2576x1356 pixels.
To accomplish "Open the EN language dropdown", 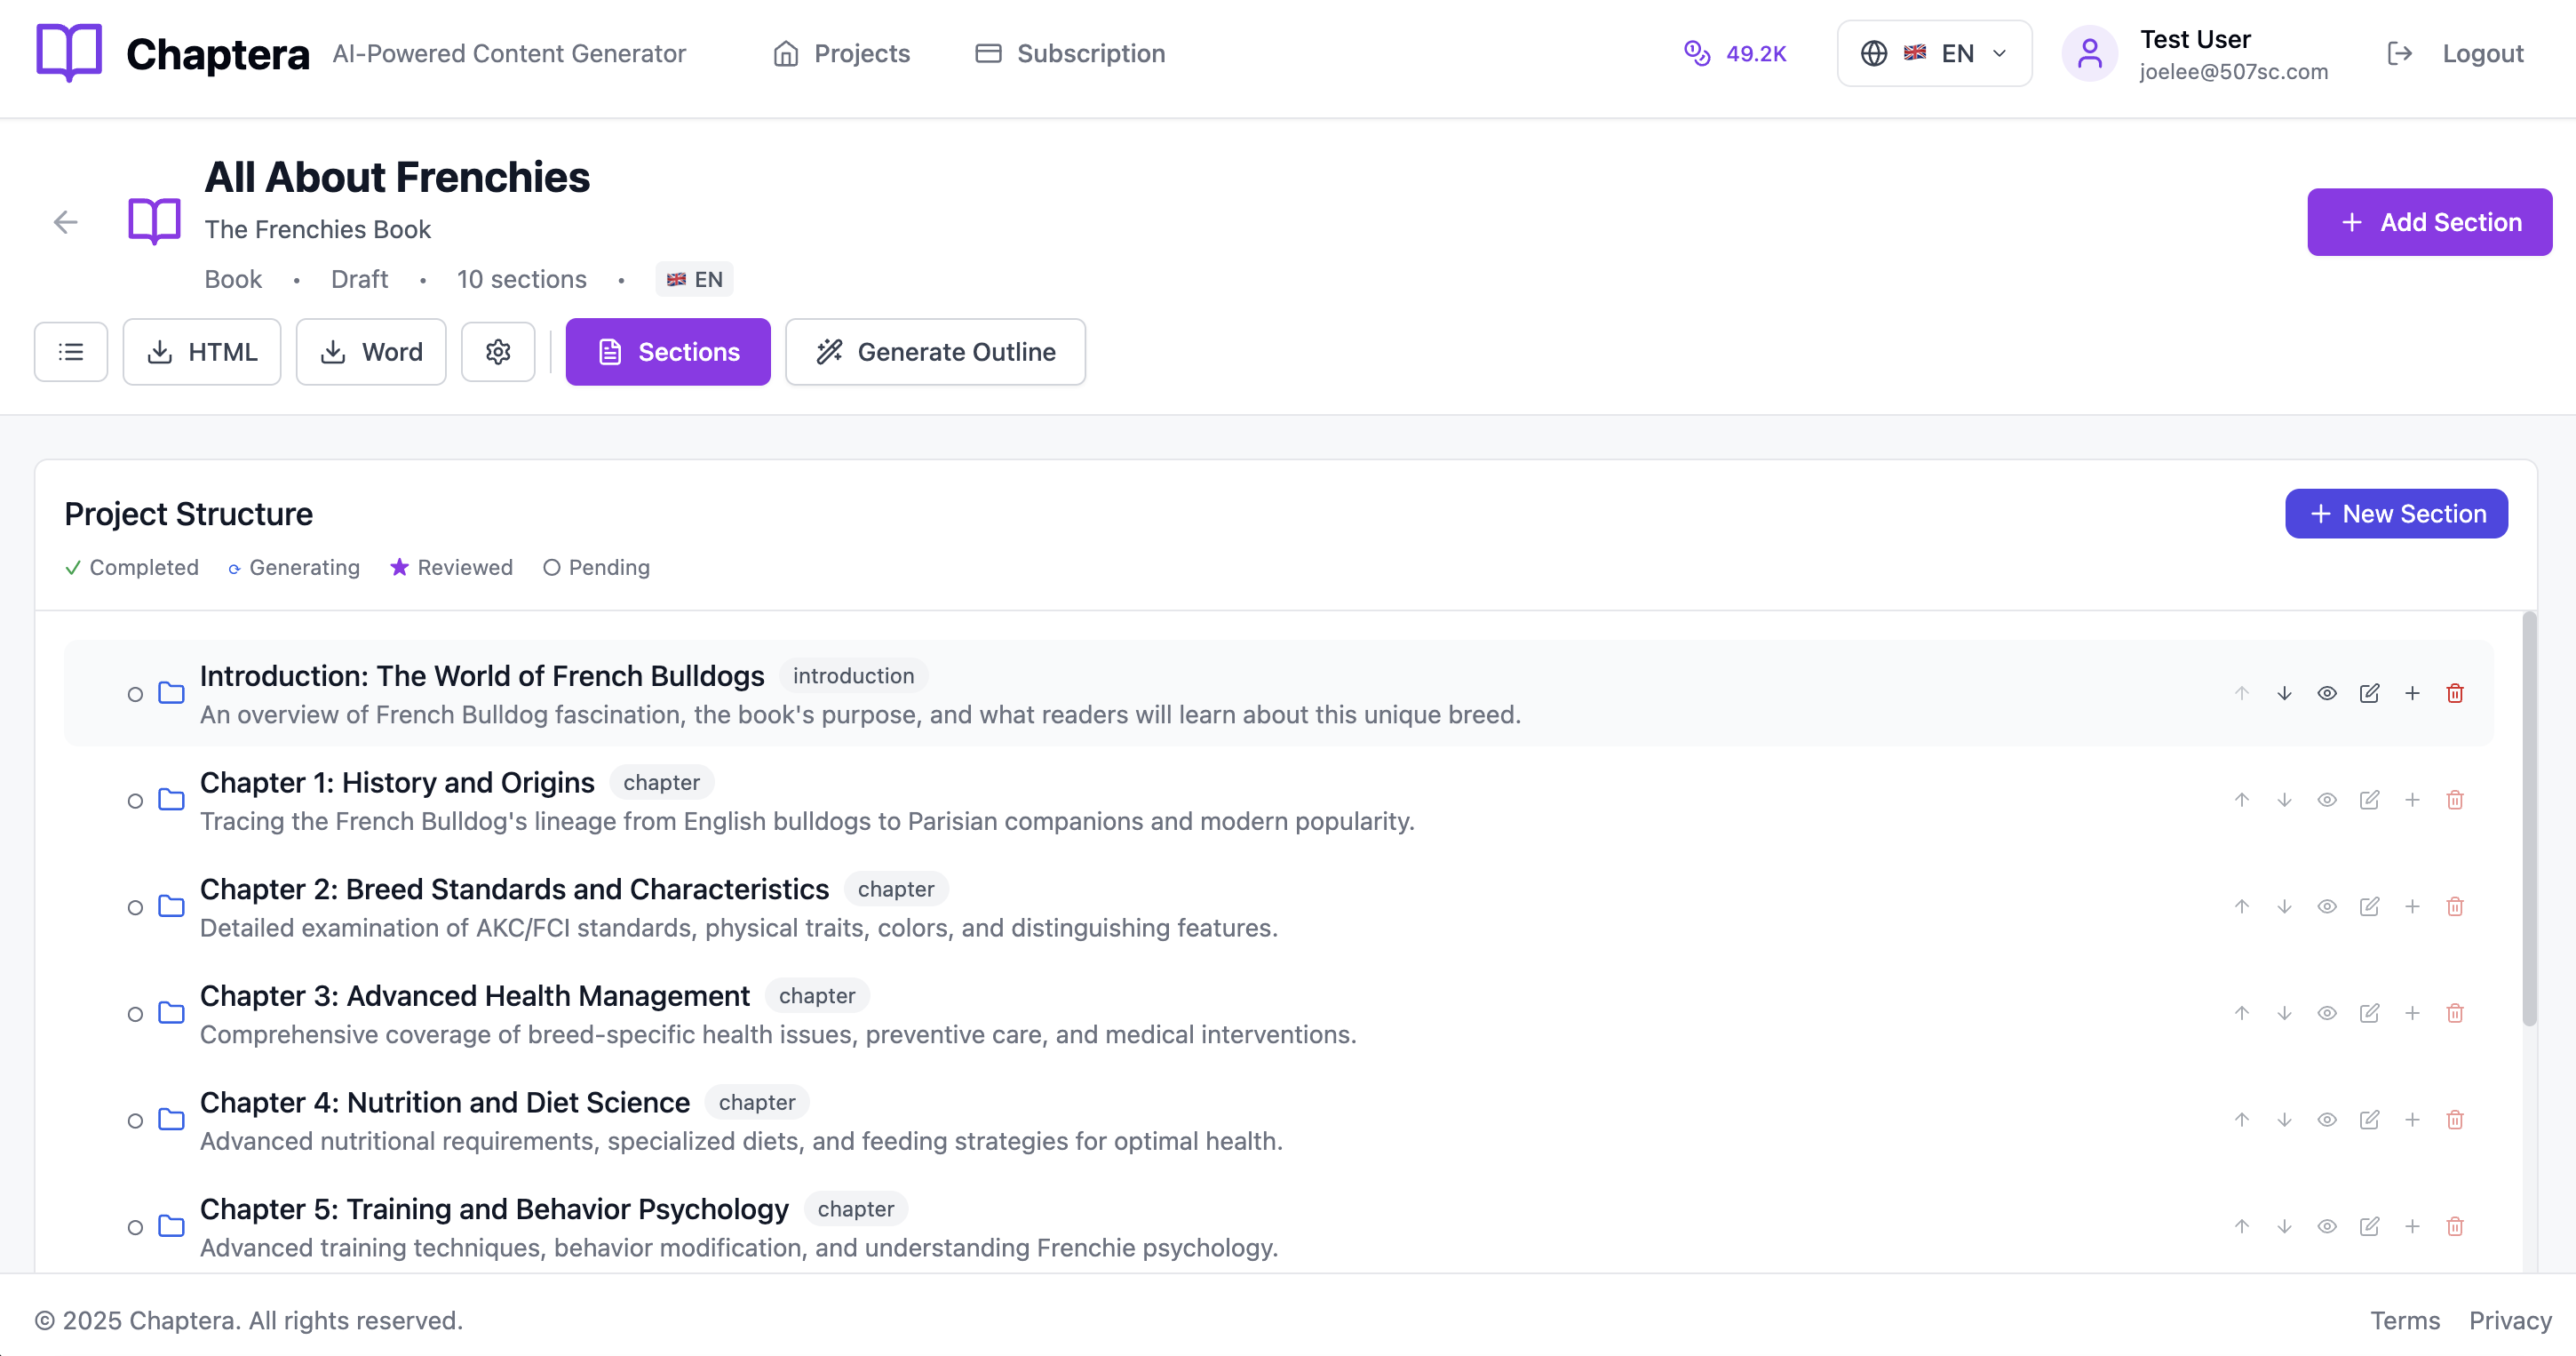I will 1934,53.
